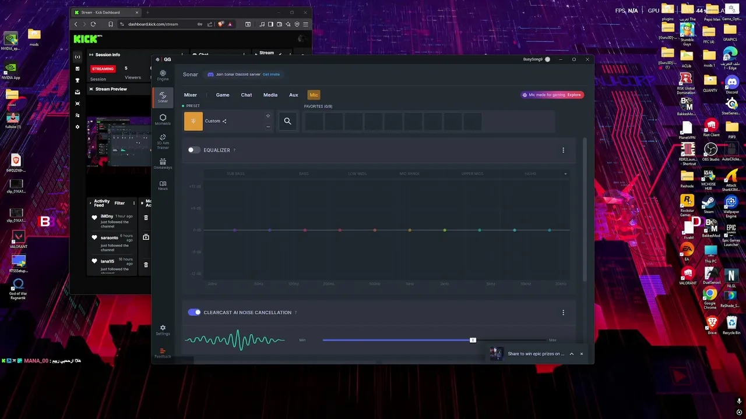Image resolution: width=746 pixels, height=419 pixels.
Task: Open Equalizer three-dot options menu
Action: pos(563,150)
